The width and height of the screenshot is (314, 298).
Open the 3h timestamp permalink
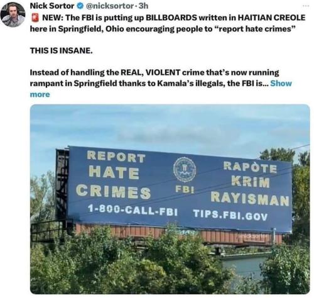143,6
